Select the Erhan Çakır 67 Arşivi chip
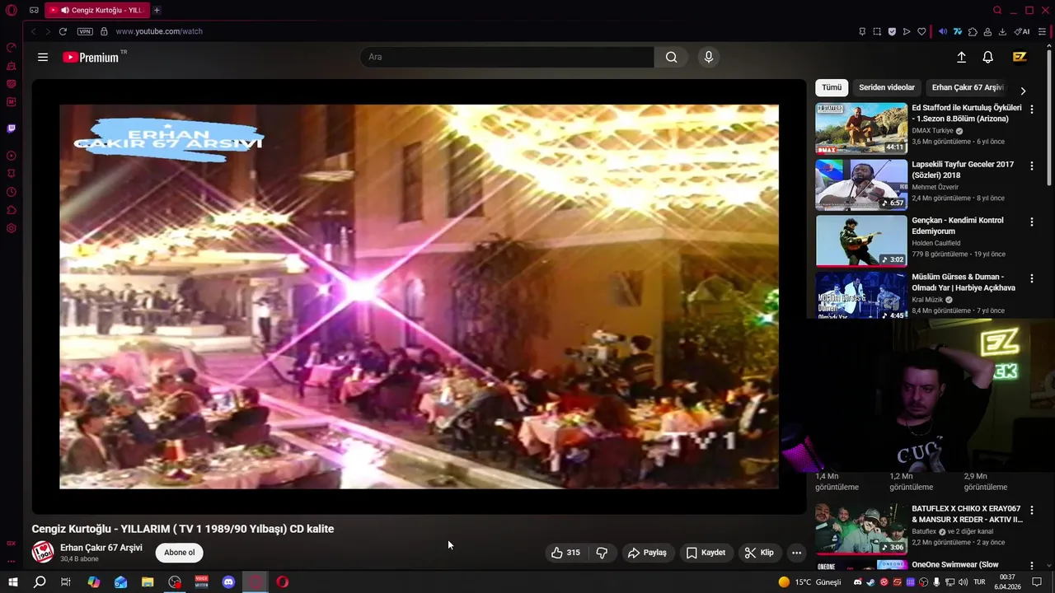The image size is (1055, 593). 968,87
